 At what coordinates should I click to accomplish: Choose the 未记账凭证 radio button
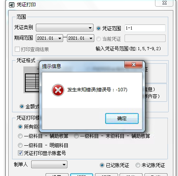[138, 165]
